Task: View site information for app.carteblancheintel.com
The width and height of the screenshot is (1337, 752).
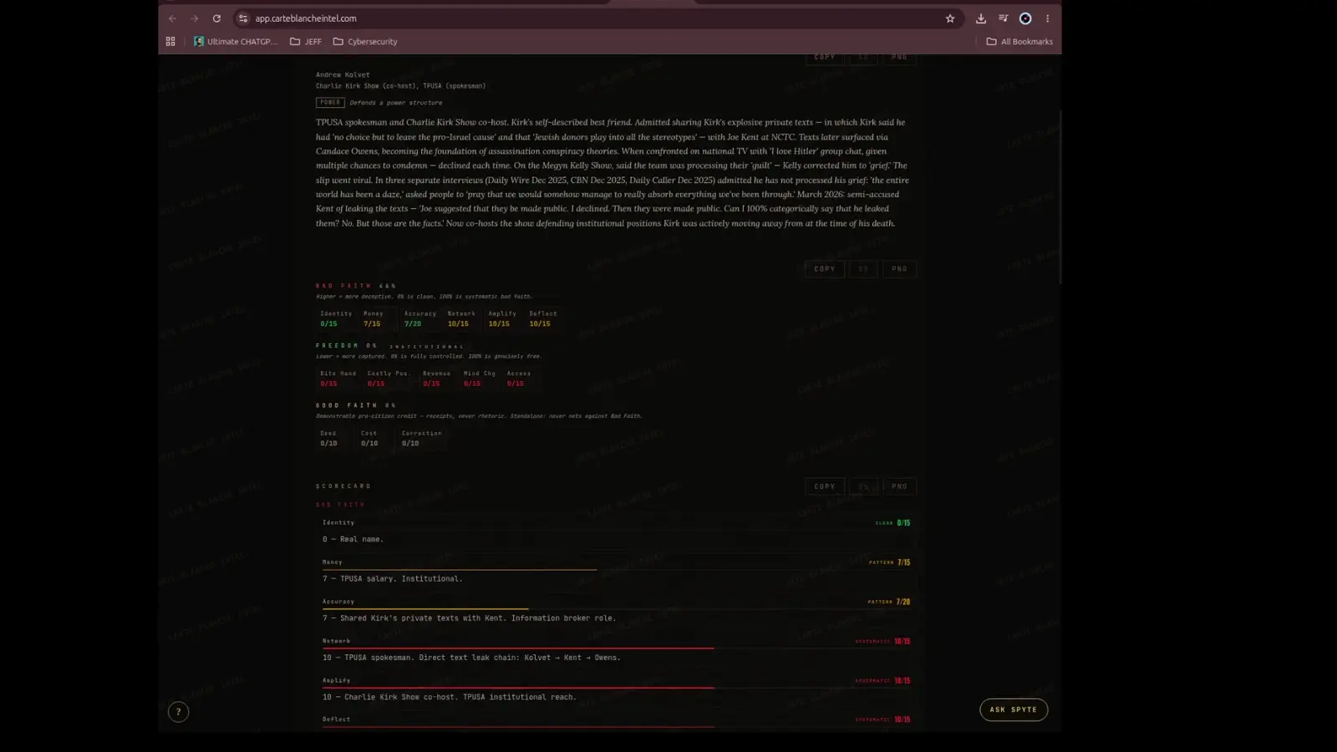Action: click(x=243, y=18)
